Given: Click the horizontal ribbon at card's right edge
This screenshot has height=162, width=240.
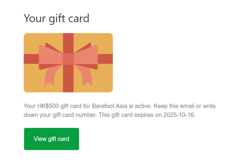Looking at the screenshot, I should 105,59.
